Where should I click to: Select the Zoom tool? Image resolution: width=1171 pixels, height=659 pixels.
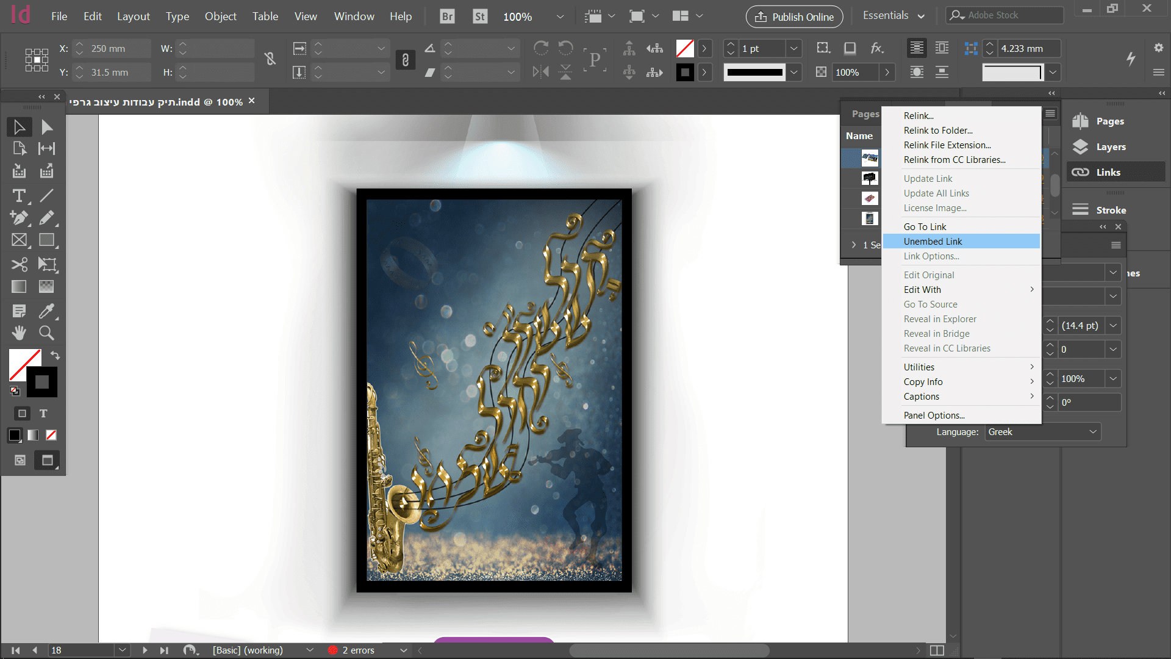46,333
